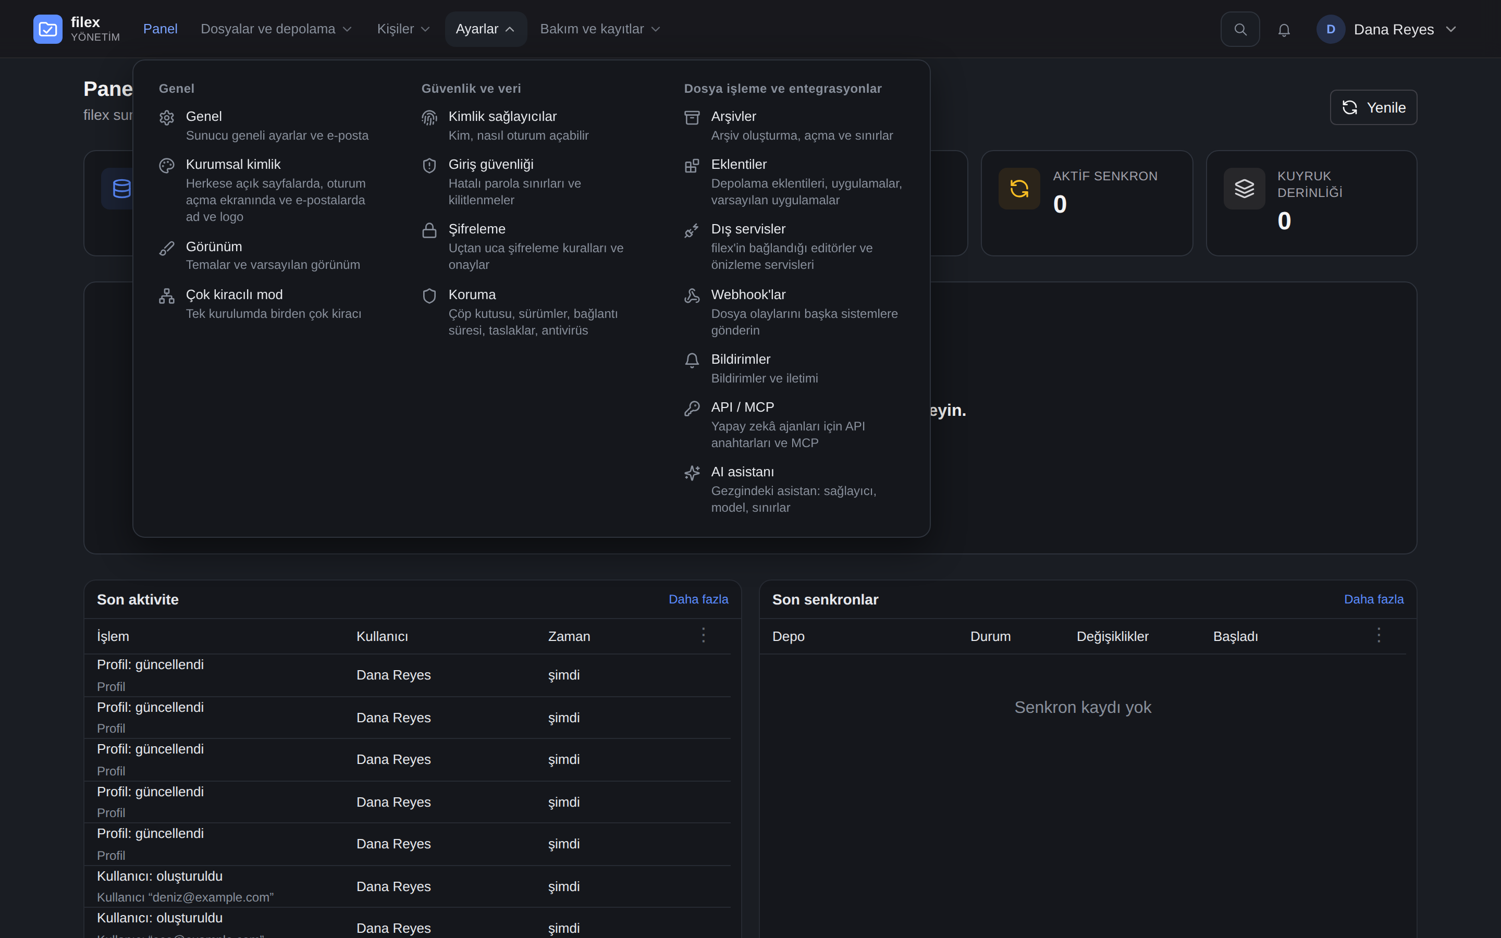The height and width of the screenshot is (938, 1501).
Task: Click the brush icon for Görünüm
Action: 167,248
